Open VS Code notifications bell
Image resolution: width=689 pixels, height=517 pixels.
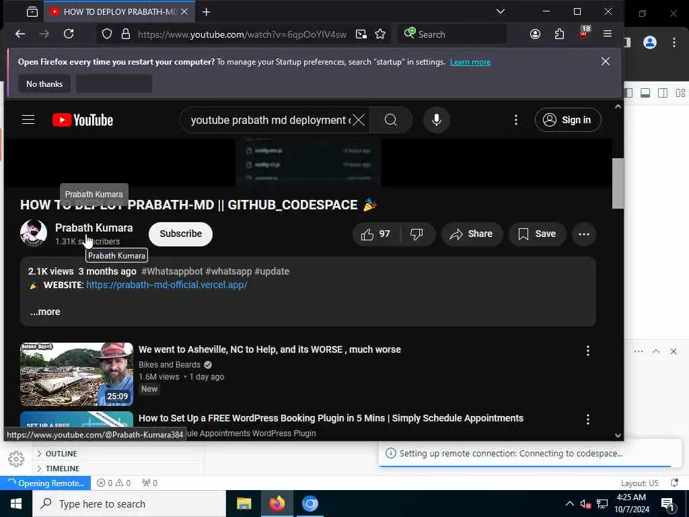click(674, 483)
